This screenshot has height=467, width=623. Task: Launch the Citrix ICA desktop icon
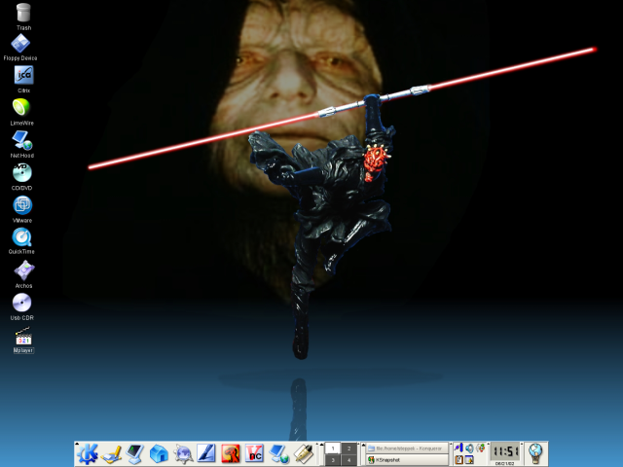click(23, 75)
